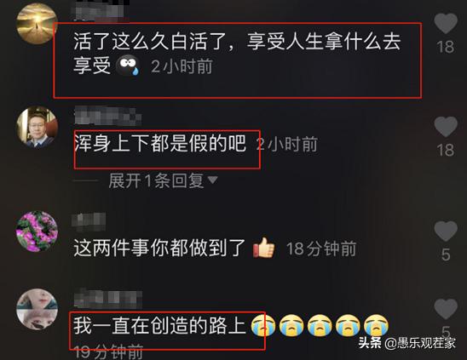Open blurred username above '我一直在创造的路上'

coord(108,299)
